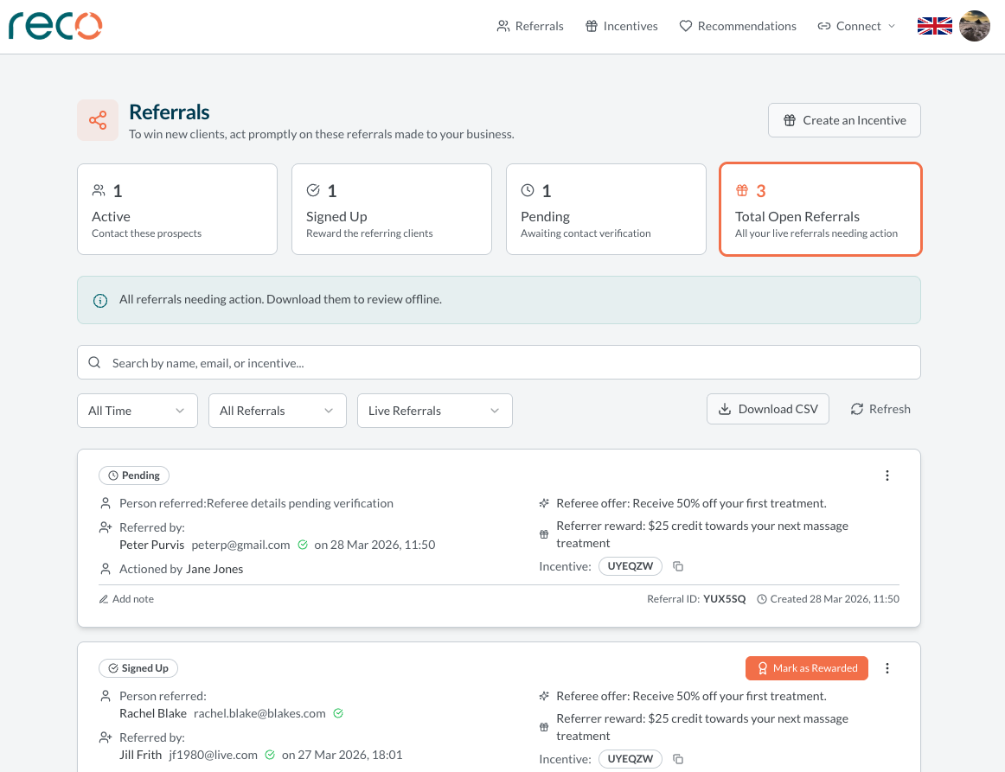
Task: Click Download CSV to export referrals
Action: coord(767,409)
